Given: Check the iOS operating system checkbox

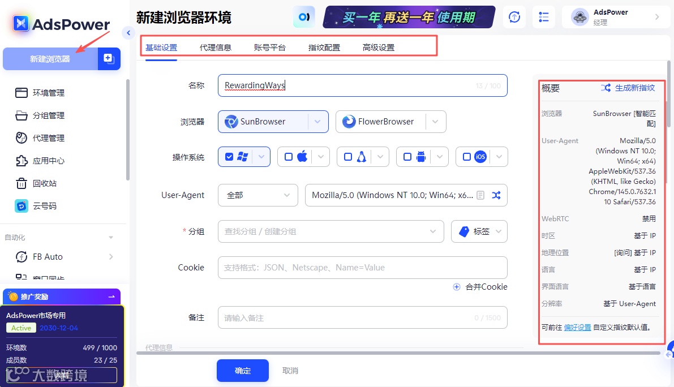Looking at the screenshot, I should click(466, 157).
